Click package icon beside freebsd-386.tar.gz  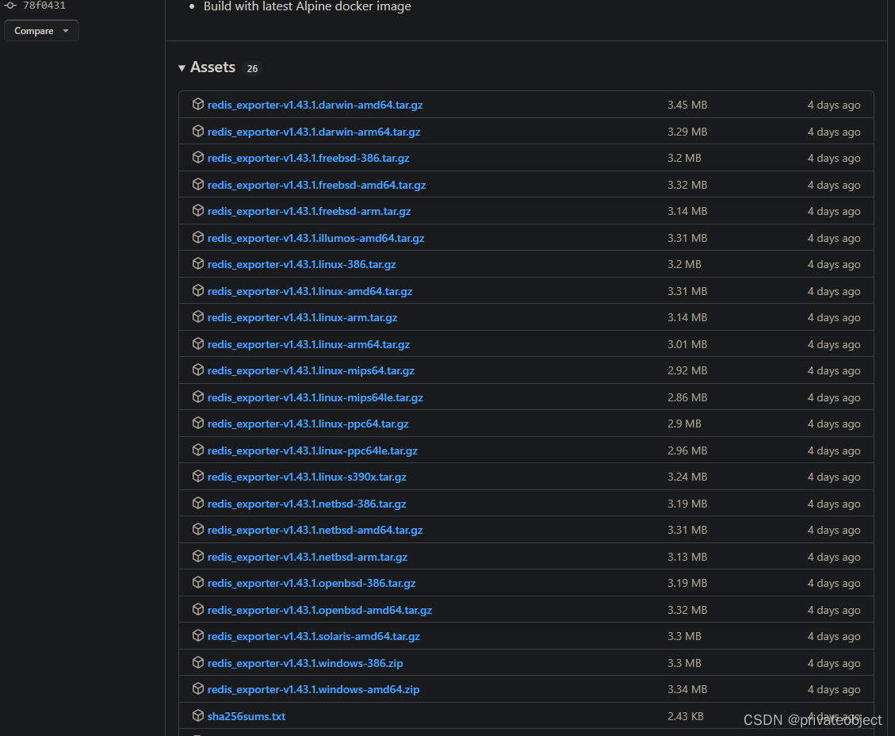pyautogui.click(x=198, y=157)
